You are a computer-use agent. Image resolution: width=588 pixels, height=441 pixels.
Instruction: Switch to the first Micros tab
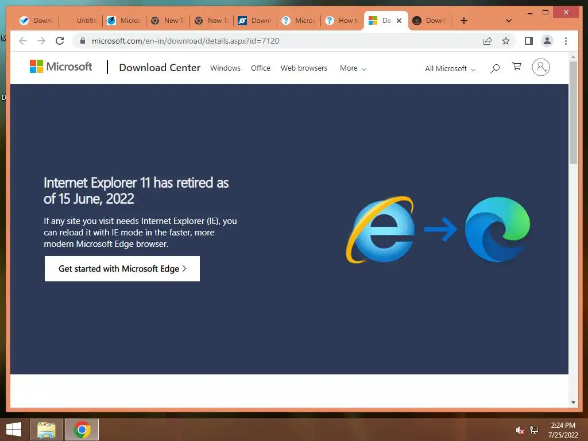124,21
